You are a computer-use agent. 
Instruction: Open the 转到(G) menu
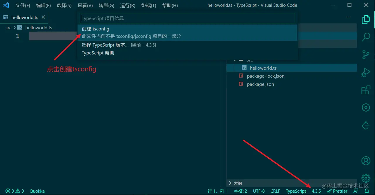(x=106, y=5)
